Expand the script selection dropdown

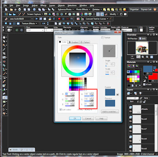[32, 19]
